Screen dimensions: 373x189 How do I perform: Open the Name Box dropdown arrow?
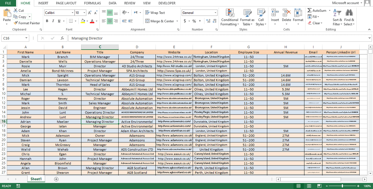coord(26,38)
